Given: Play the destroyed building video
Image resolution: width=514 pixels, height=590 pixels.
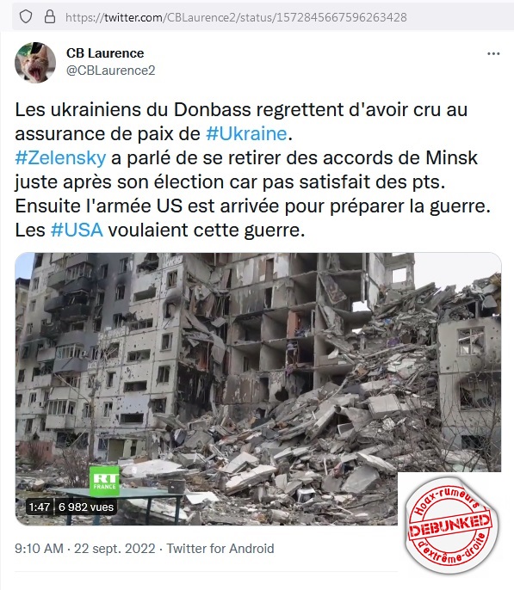Looking at the screenshot, I should (x=258, y=389).
